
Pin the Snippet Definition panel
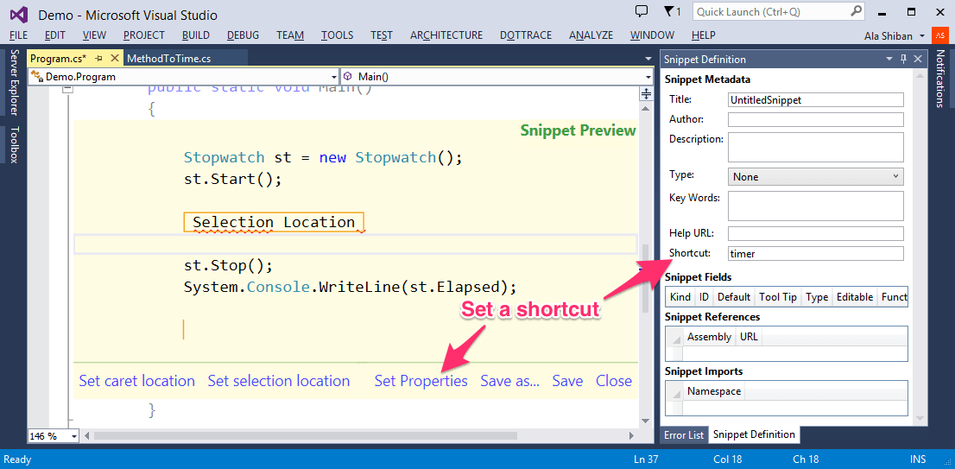pyautogui.click(x=903, y=59)
